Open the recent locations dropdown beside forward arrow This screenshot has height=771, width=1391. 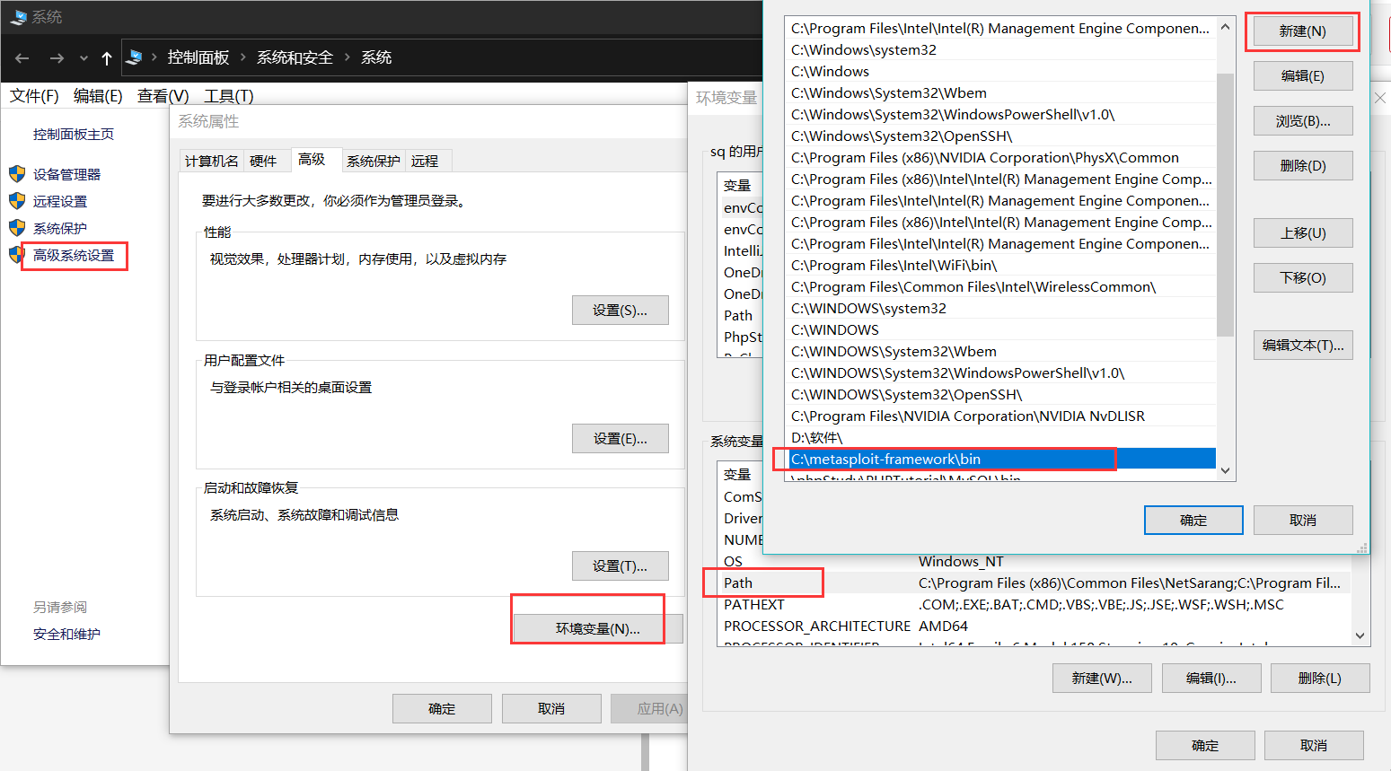pyautogui.click(x=83, y=57)
